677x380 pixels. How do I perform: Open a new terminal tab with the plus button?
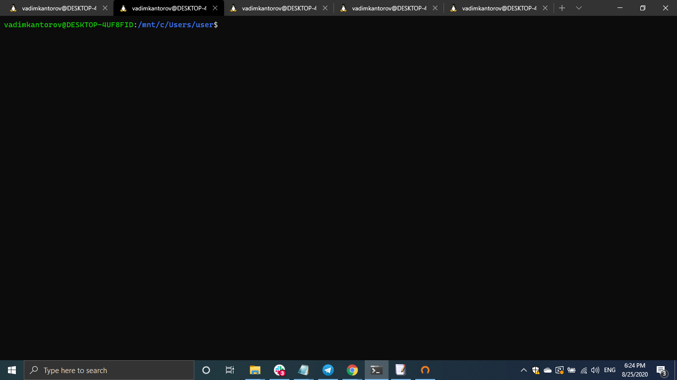tap(562, 8)
